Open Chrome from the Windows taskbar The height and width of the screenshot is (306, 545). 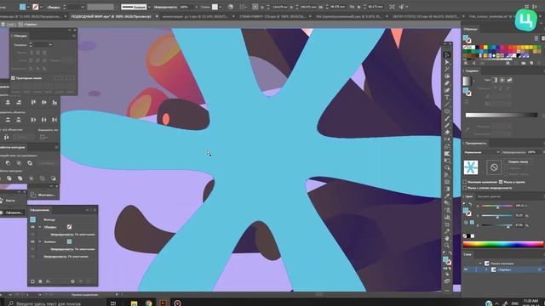point(149,303)
